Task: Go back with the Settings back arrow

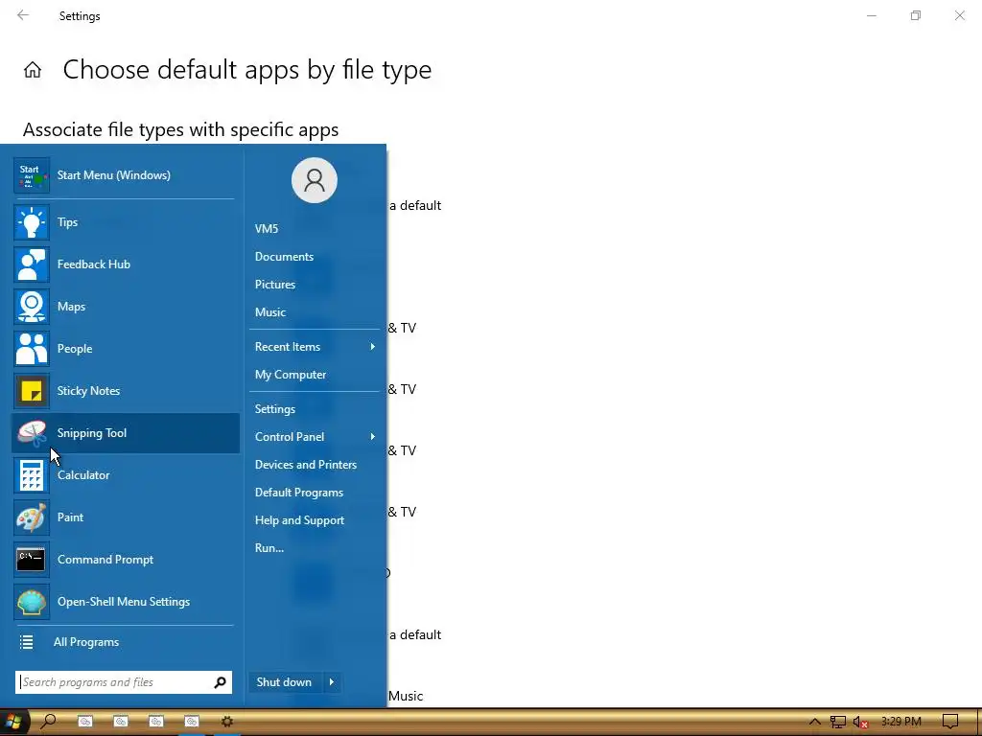Action: coord(23,15)
